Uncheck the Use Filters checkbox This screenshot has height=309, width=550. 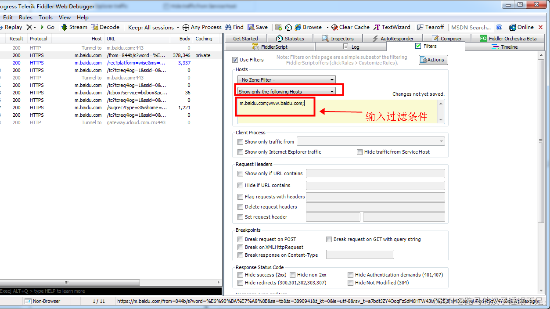[x=235, y=60]
